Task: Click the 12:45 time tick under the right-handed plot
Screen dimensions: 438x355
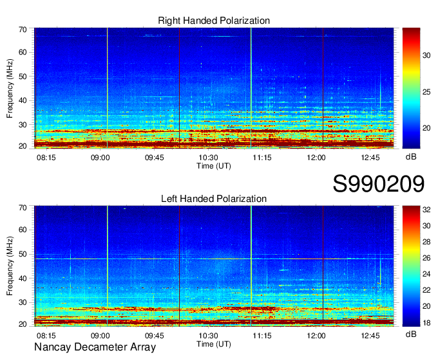Action: (370, 158)
